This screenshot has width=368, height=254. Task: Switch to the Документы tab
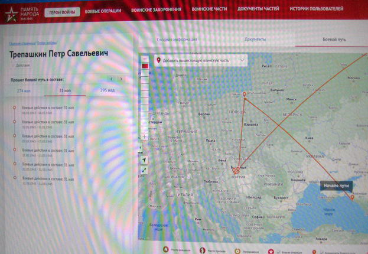coord(255,39)
